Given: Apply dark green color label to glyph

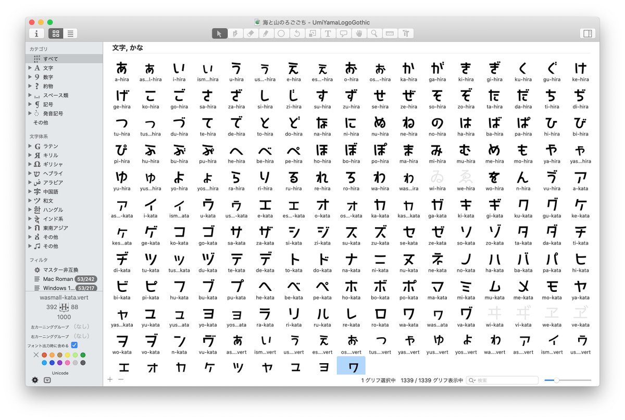Looking at the screenshot, I should coord(83,355).
